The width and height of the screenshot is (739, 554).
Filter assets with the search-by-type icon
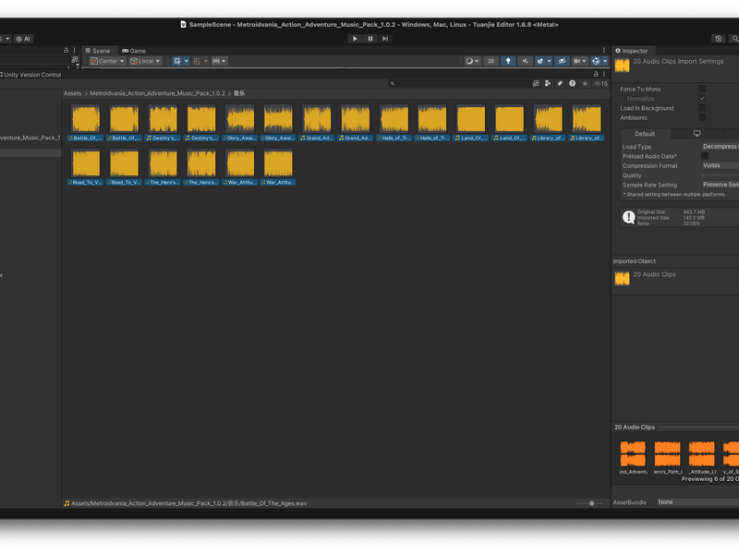548,83
